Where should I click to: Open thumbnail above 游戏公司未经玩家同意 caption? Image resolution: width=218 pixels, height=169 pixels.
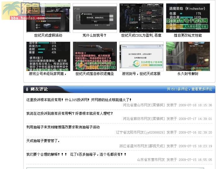(48, 56)
